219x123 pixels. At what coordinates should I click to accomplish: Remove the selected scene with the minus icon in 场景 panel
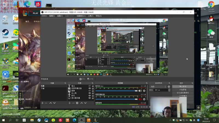[46, 103]
